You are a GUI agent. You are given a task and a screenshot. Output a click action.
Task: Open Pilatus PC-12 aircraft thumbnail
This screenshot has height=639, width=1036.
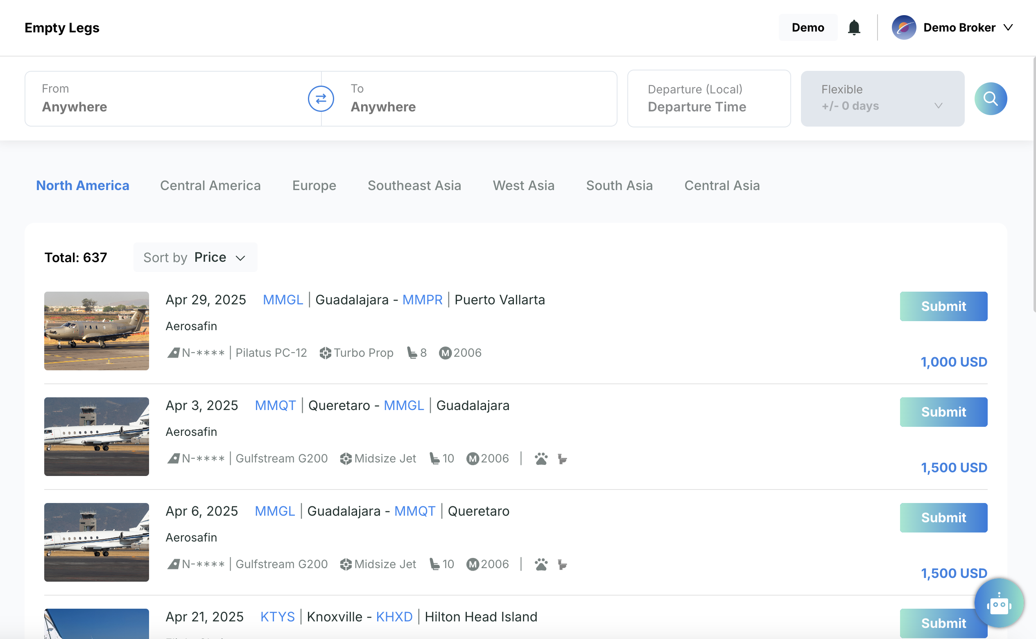[96, 331]
